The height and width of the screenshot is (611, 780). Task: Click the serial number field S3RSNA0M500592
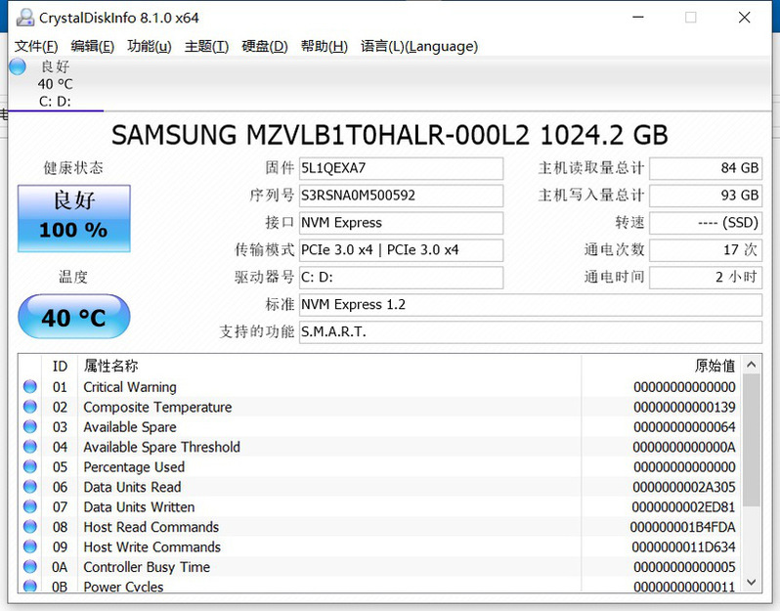[x=401, y=196]
